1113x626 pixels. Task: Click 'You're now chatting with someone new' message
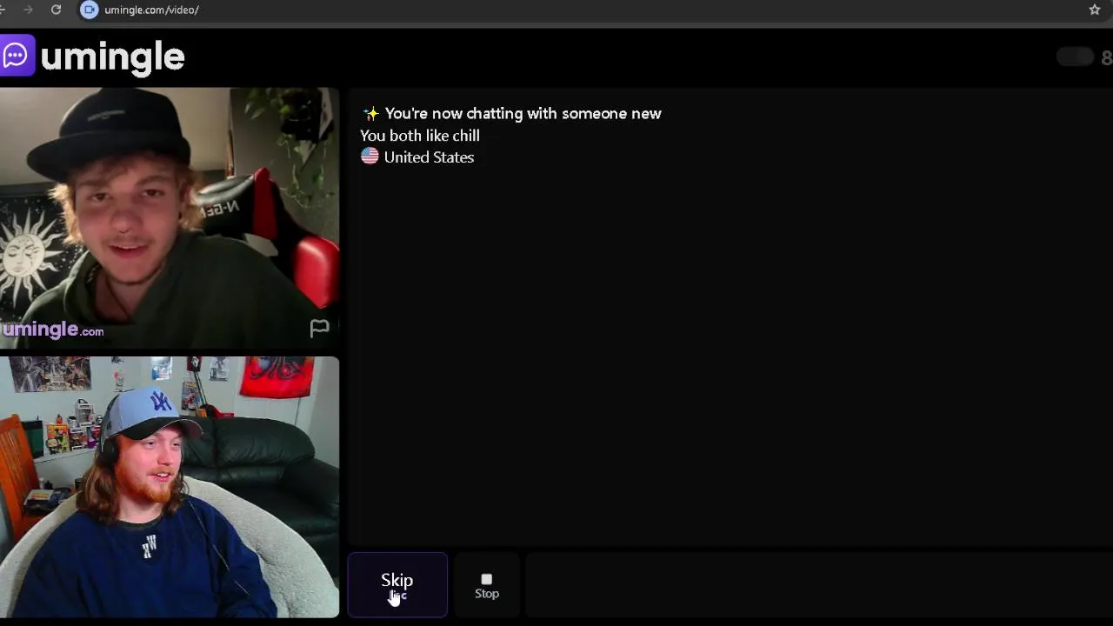523,114
